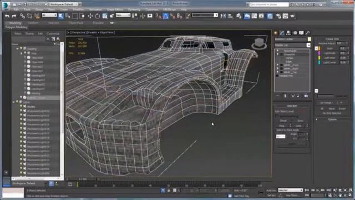
Task: Activate the Select Object tool
Action: [60, 16]
